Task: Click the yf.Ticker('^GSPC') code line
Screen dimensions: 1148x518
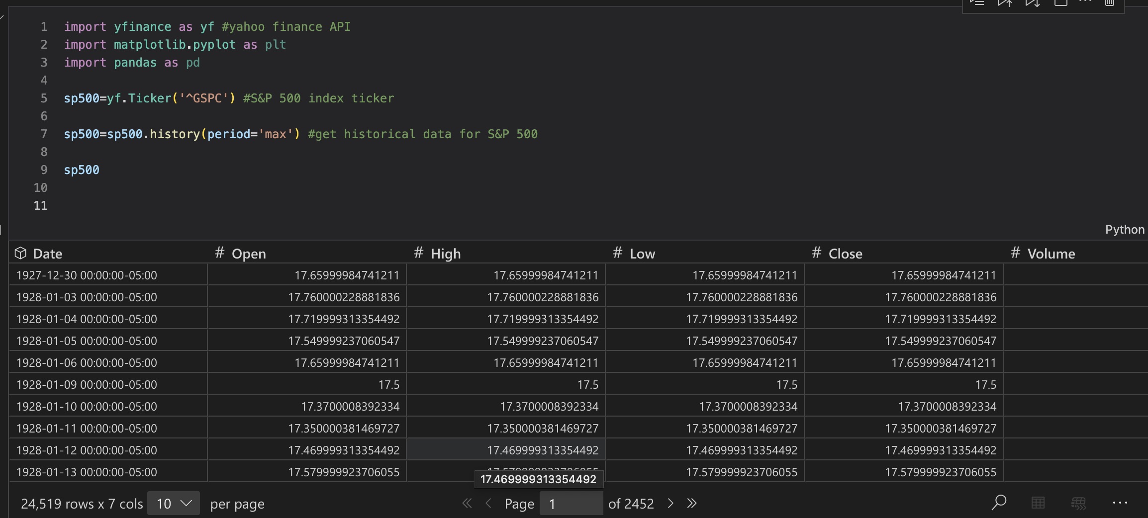Action: coord(229,98)
